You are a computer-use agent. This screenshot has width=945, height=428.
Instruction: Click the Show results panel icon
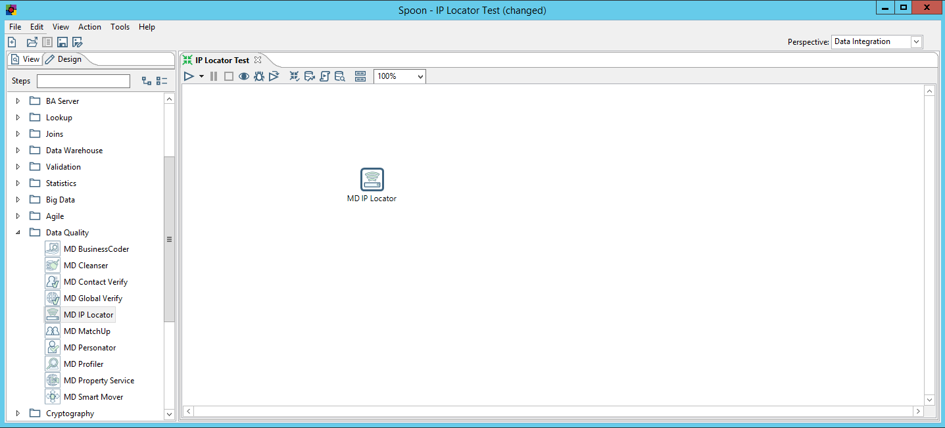[360, 76]
